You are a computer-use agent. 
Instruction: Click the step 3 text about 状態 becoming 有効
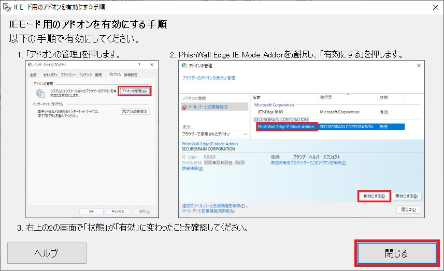tap(133, 228)
